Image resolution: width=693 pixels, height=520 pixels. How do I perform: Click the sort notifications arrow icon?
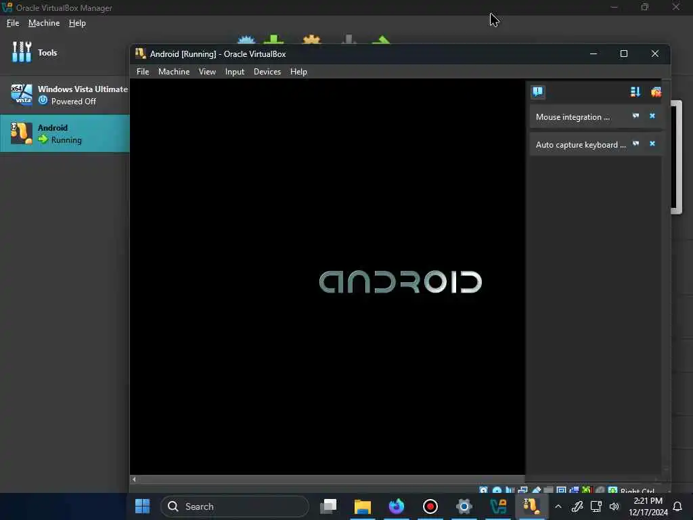pyautogui.click(x=635, y=92)
